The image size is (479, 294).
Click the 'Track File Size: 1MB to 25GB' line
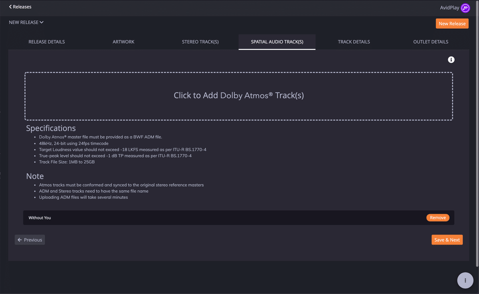point(67,162)
